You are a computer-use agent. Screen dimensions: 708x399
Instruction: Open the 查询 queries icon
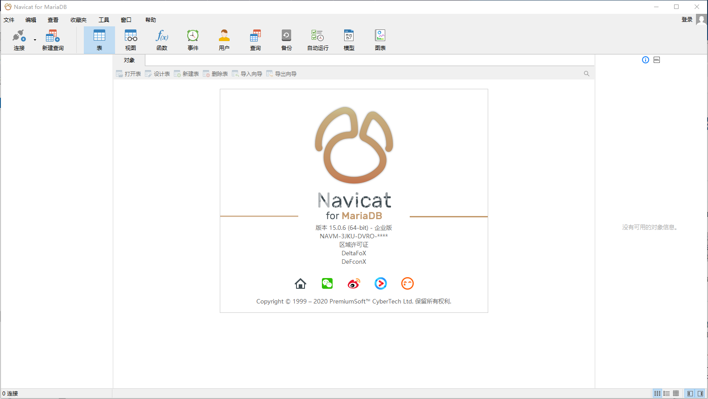coord(255,36)
